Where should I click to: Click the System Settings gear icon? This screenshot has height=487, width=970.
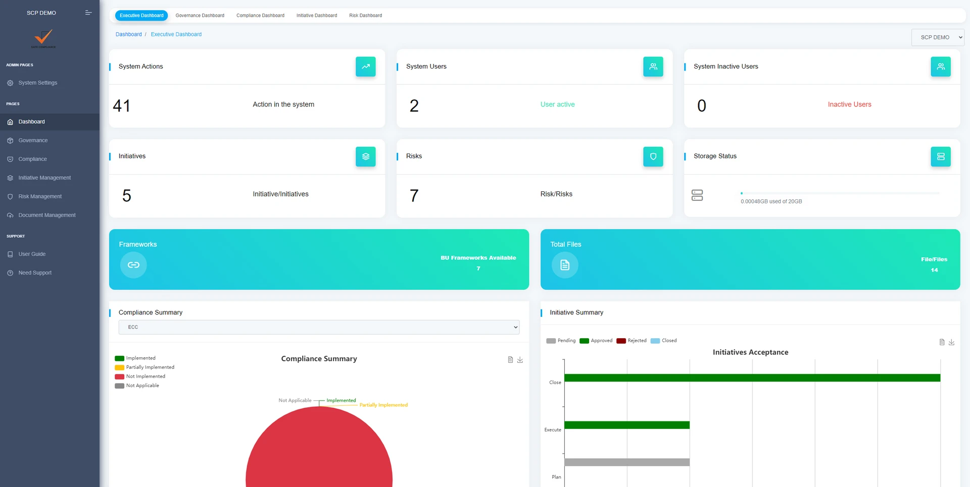point(10,83)
